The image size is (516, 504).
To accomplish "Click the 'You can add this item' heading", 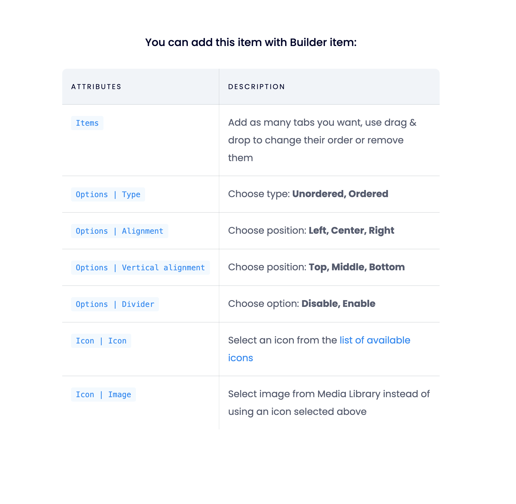I will tap(251, 42).
